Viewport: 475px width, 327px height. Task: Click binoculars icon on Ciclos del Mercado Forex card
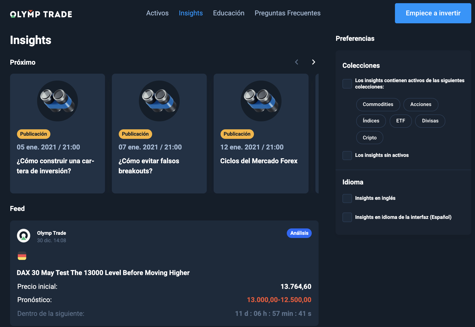pos(261,101)
